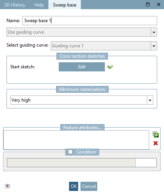Click the Feature attributes... header label
The image size is (164, 194).
point(82,128)
